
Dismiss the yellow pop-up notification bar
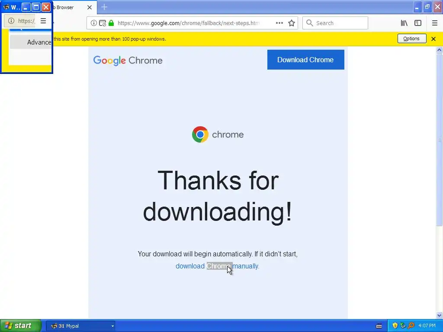pos(433,39)
